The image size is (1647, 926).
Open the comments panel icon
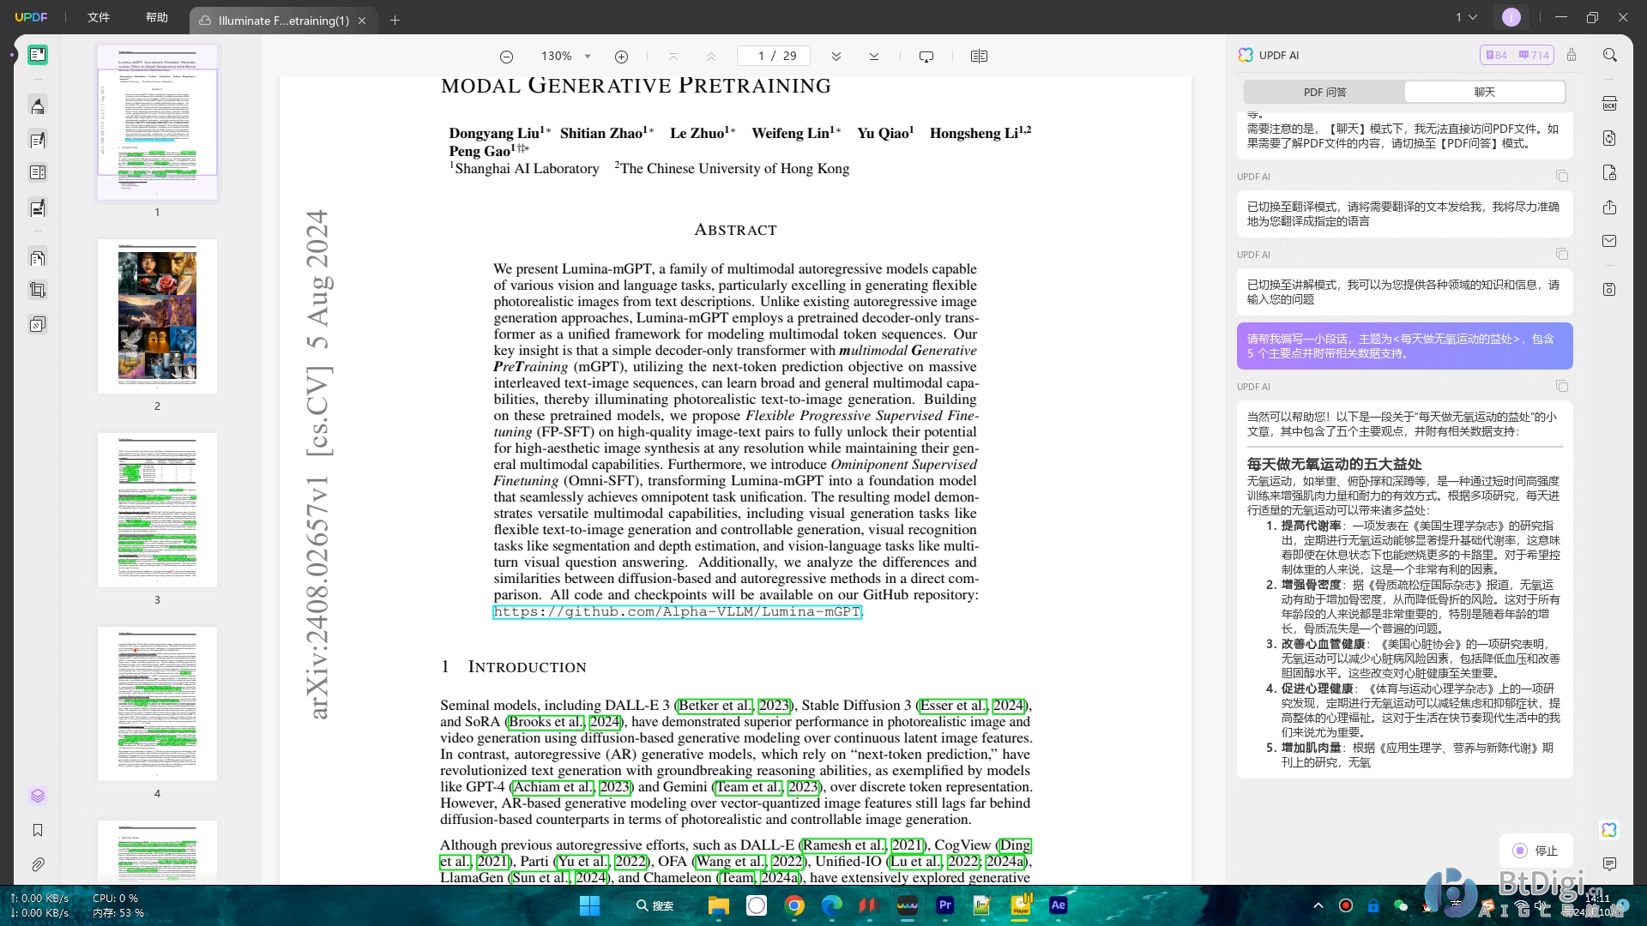(x=1609, y=864)
